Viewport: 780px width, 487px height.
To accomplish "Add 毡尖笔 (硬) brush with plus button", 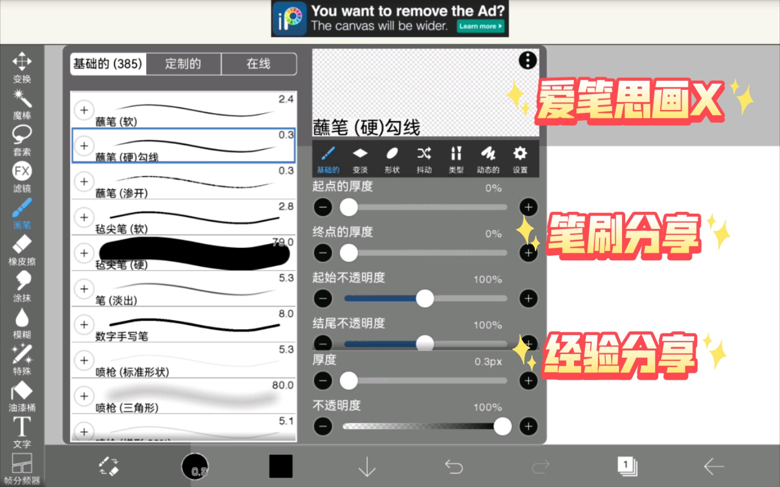I will click(x=84, y=253).
